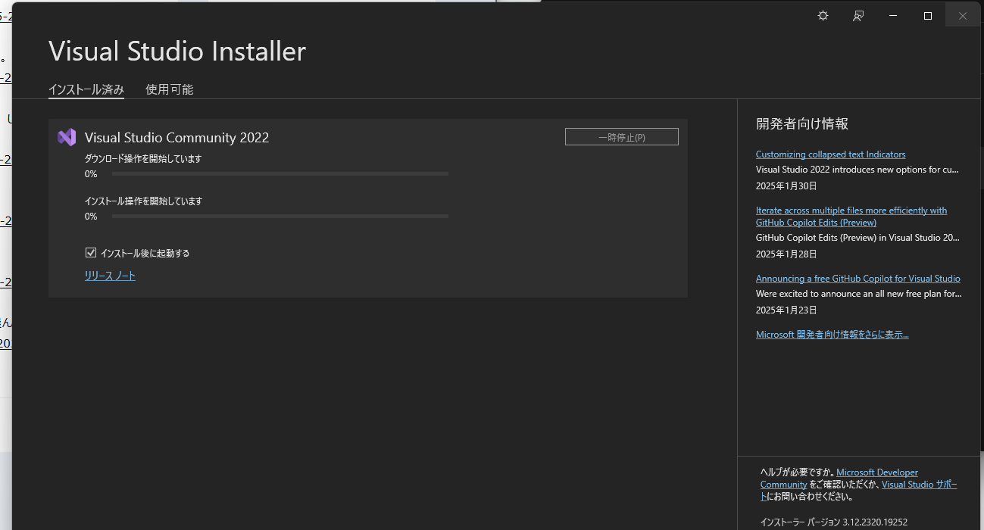The width and height of the screenshot is (984, 530).
Task: Open the リリース ノート link
Action: tap(110, 276)
